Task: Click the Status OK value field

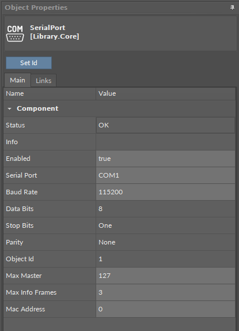Action: (165, 125)
